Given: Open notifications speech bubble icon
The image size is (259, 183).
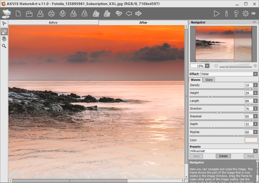Looking at the screenshot, I should tap(253, 14).
